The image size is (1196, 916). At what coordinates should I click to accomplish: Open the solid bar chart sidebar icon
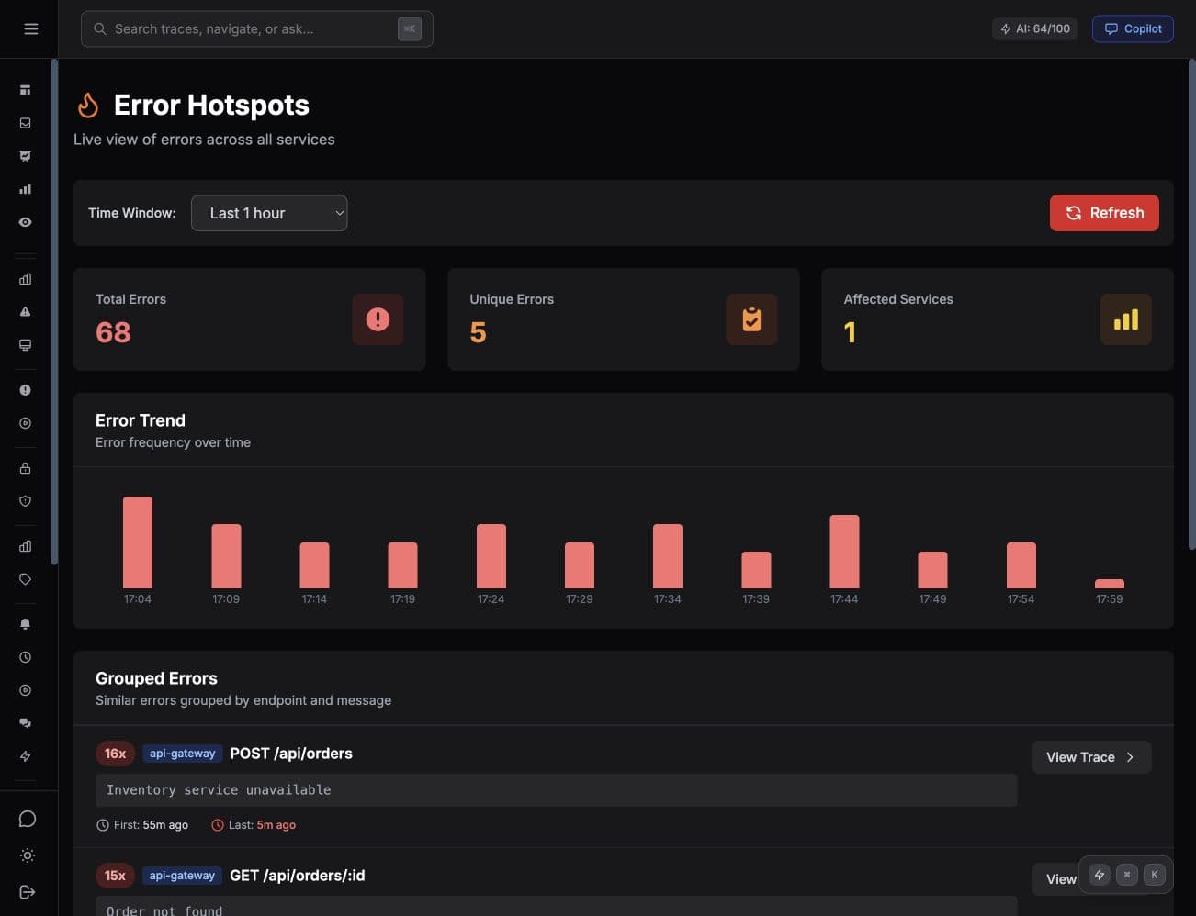tap(25, 189)
